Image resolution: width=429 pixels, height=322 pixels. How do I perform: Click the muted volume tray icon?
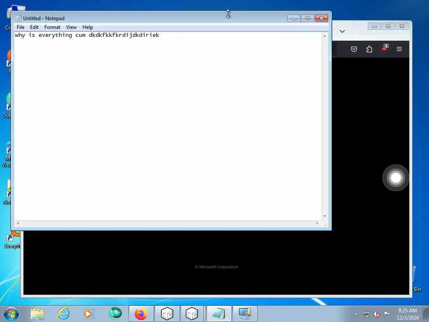pyautogui.click(x=377, y=314)
